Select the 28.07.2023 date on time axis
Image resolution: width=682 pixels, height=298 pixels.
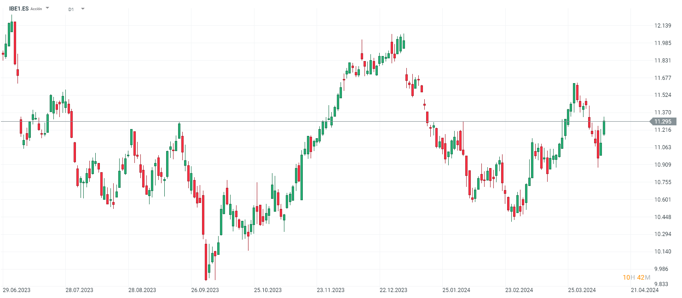80,290
